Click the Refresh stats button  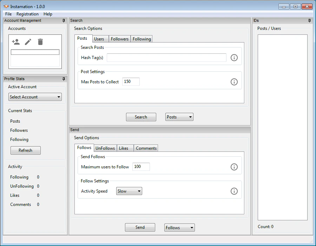tap(26, 150)
